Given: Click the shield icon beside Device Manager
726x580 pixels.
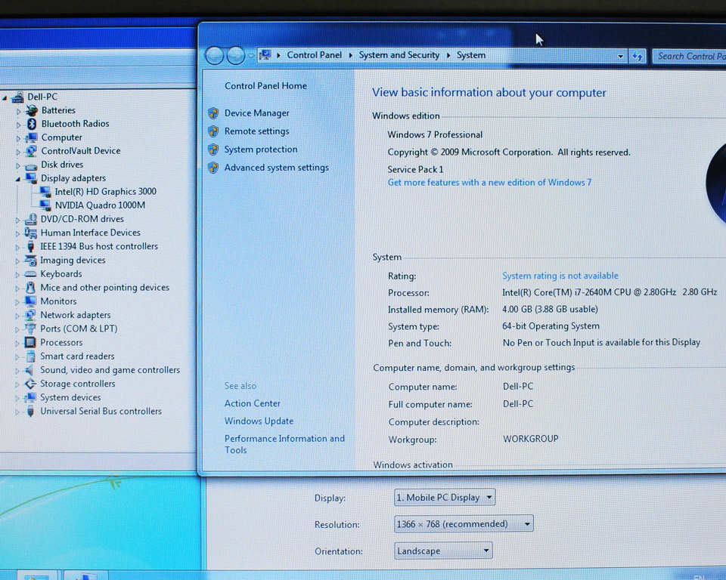Looking at the screenshot, I should pos(213,113).
